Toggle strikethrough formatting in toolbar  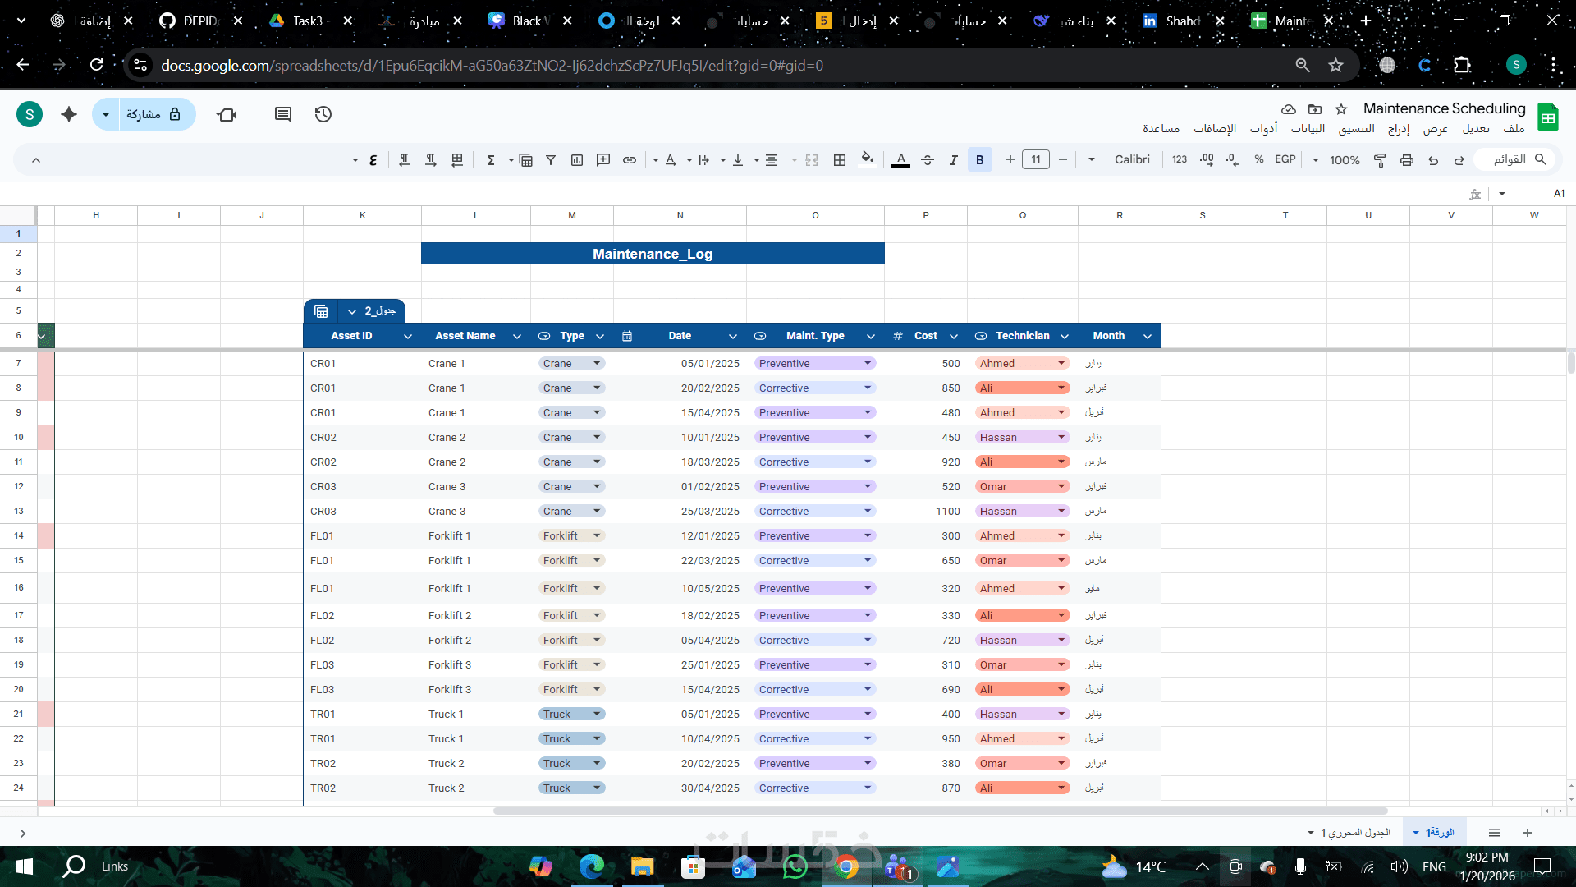[x=928, y=160]
